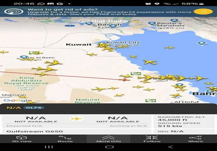The image size is (217, 151).
Task: Tap the Bandar-e Mahshahr airport pin
Action: click(152, 23)
